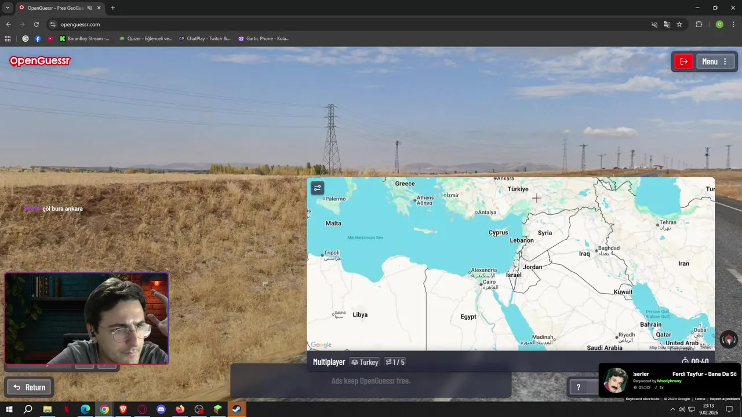This screenshot has height=417, width=742.
Task: Open the apps grid in bookmarks bar
Action: click(8, 39)
